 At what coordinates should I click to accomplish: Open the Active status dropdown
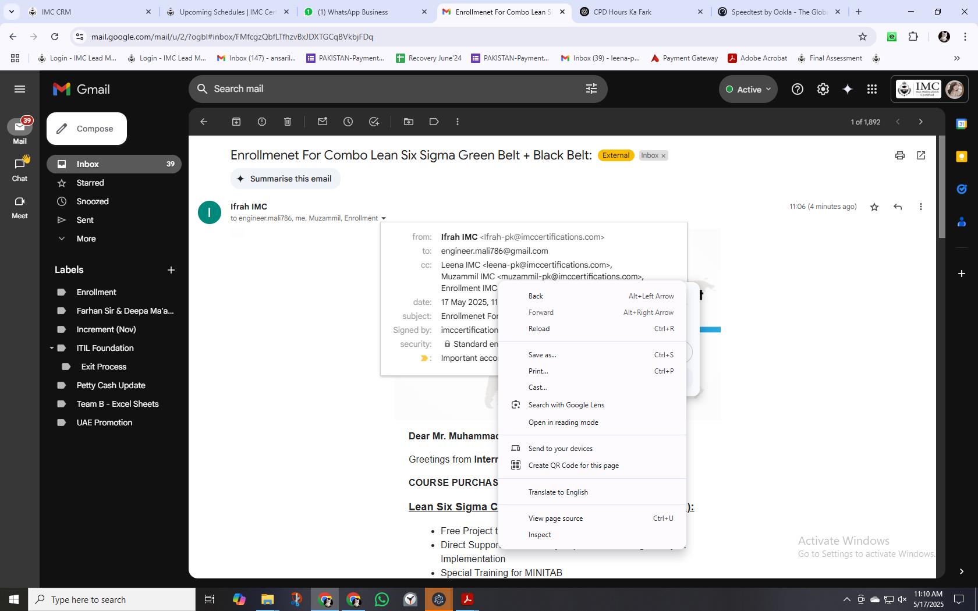[749, 89]
